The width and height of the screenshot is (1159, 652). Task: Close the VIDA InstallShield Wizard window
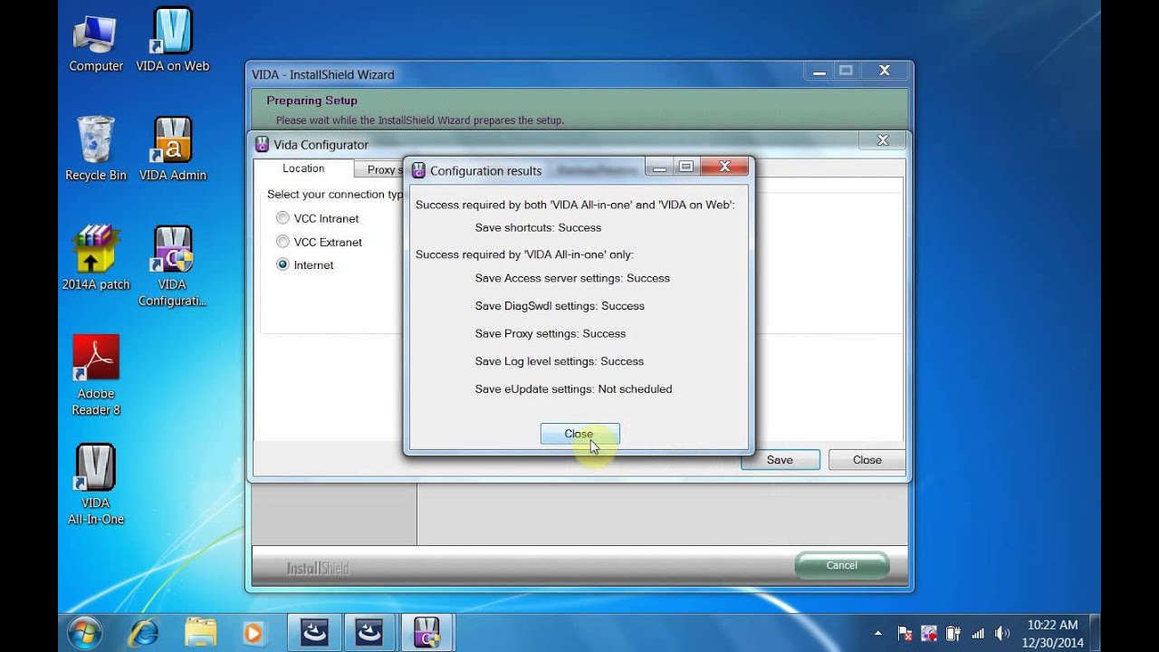click(885, 71)
